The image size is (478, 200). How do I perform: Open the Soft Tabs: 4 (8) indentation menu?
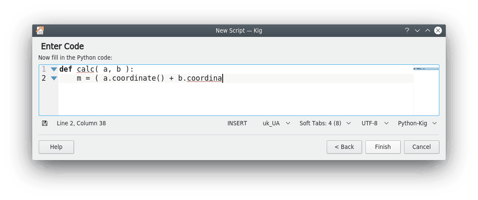click(x=325, y=123)
